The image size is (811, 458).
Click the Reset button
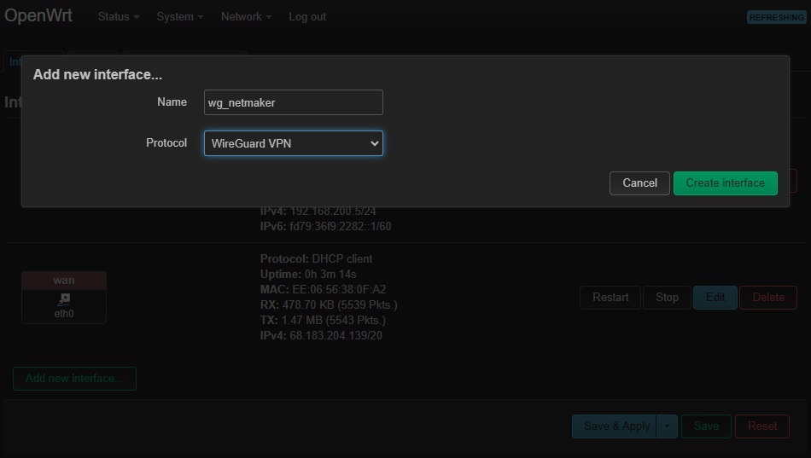(762, 426)
